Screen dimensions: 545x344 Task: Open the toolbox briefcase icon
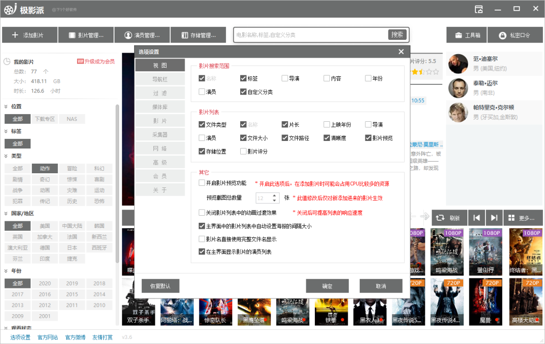[458, 35]
